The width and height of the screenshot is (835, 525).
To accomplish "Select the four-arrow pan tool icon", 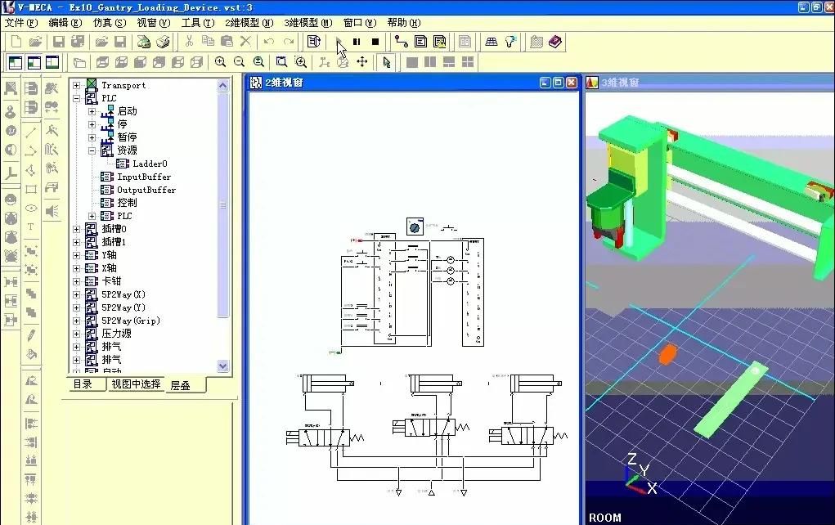I will pos(362,62).
